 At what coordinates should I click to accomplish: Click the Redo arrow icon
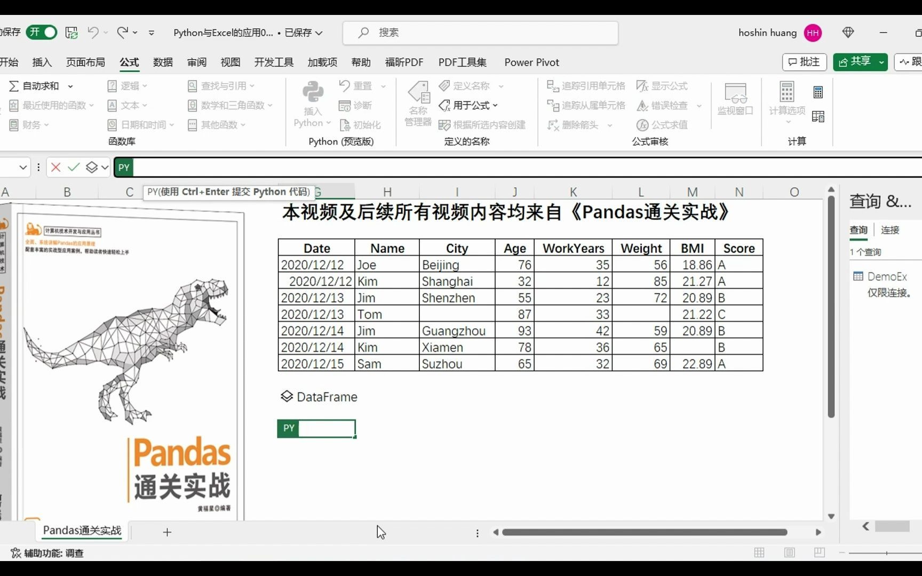[122, 33]
